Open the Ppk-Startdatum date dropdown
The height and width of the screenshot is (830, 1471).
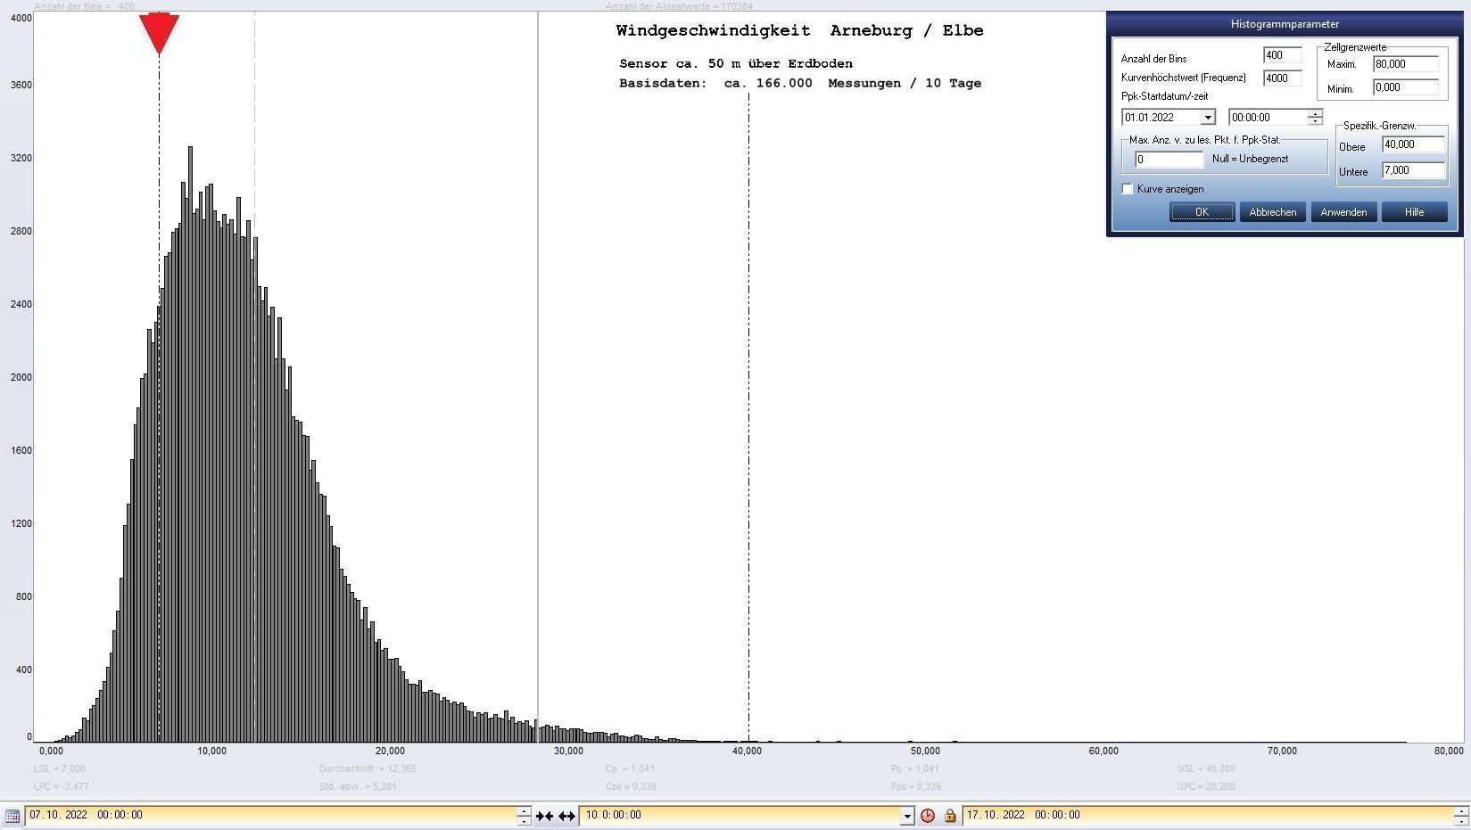[x=1207, y=118]
